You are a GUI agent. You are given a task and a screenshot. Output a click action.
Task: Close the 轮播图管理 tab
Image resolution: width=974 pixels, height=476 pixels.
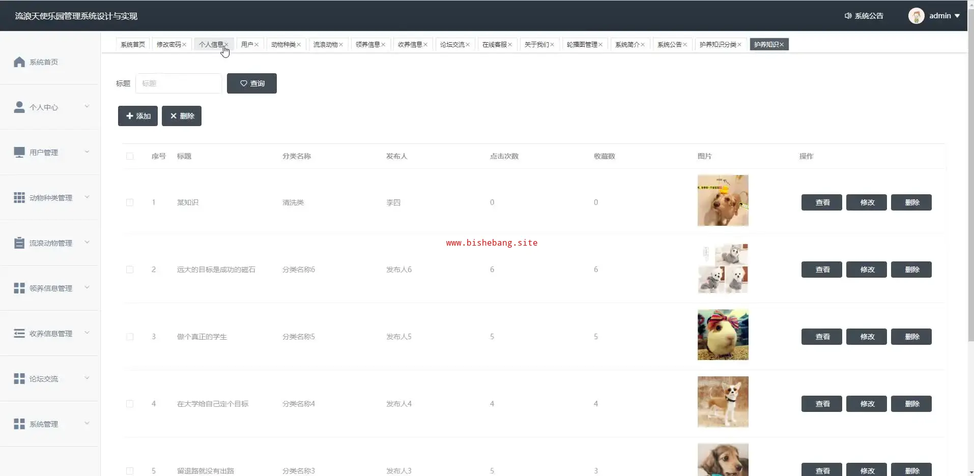click(600, 45)
